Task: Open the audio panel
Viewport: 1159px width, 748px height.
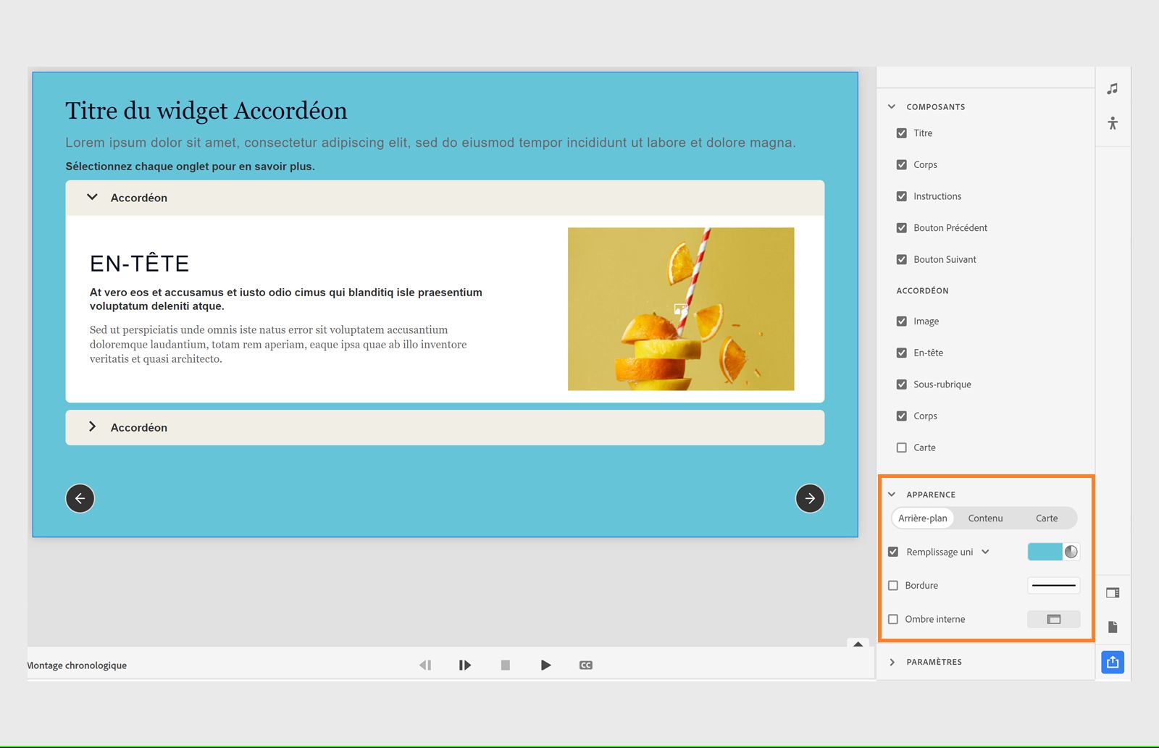Action: [1113, 88]
